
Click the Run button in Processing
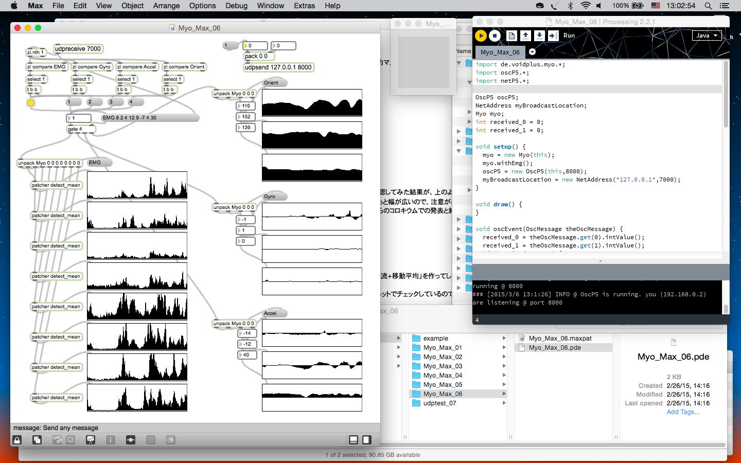click(481, 35)
